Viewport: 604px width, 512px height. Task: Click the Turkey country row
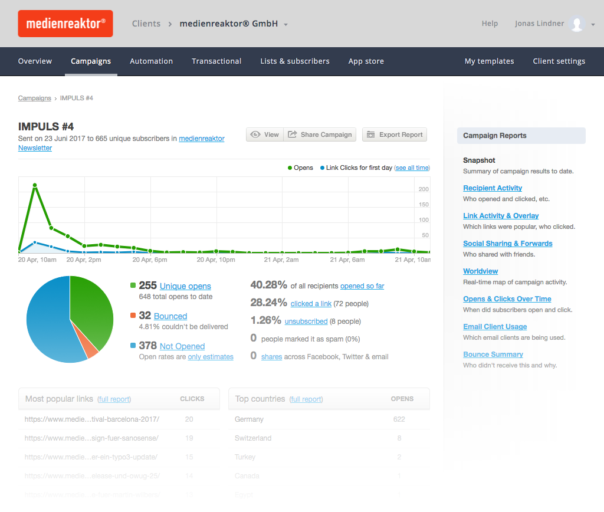(329, 457)
